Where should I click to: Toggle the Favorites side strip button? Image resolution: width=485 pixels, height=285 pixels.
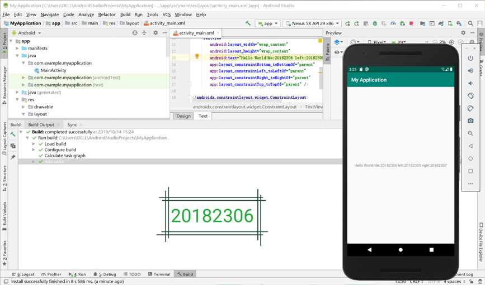click(4, 253)
